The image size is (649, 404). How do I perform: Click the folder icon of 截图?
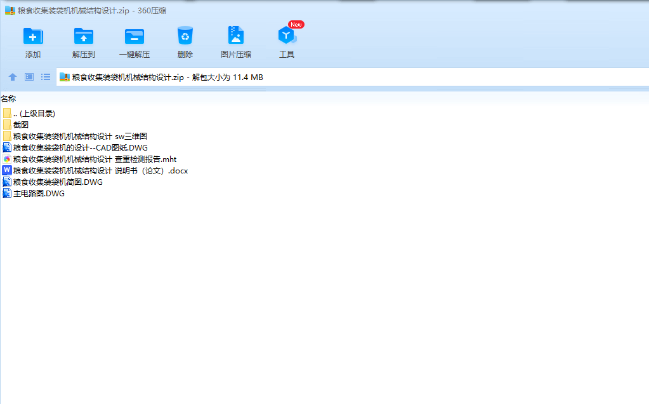click(6, 125)
